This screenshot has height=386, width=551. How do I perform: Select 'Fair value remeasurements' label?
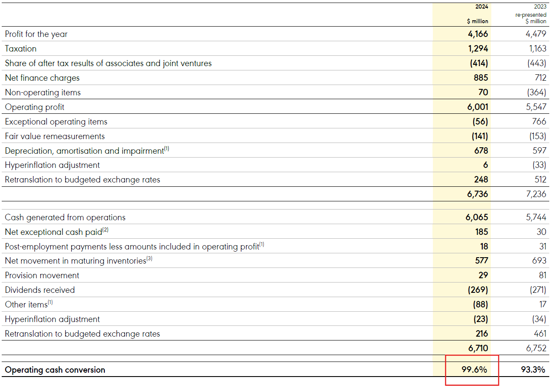click(x=55, y=136)
